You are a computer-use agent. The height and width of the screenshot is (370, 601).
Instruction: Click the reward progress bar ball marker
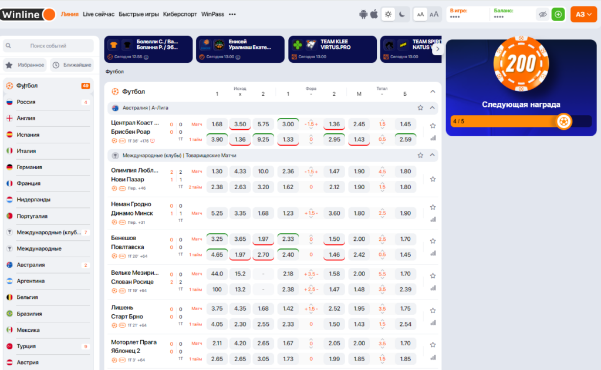click(x=563, y=122)
